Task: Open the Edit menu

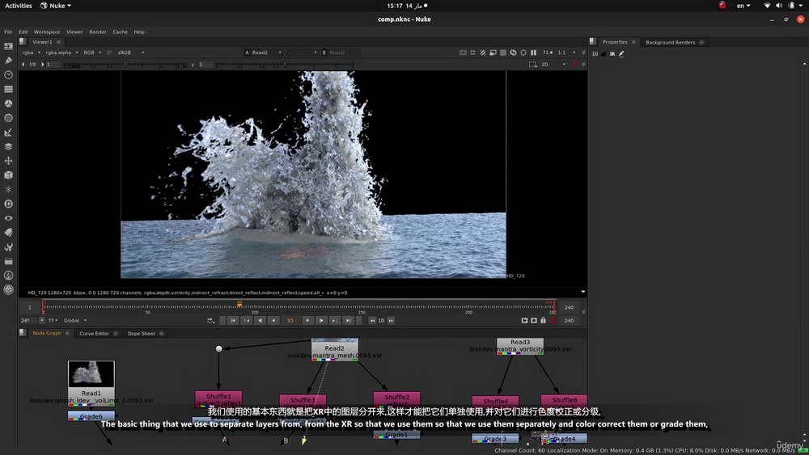Action: pyautogui.click(x=23, y=32)
